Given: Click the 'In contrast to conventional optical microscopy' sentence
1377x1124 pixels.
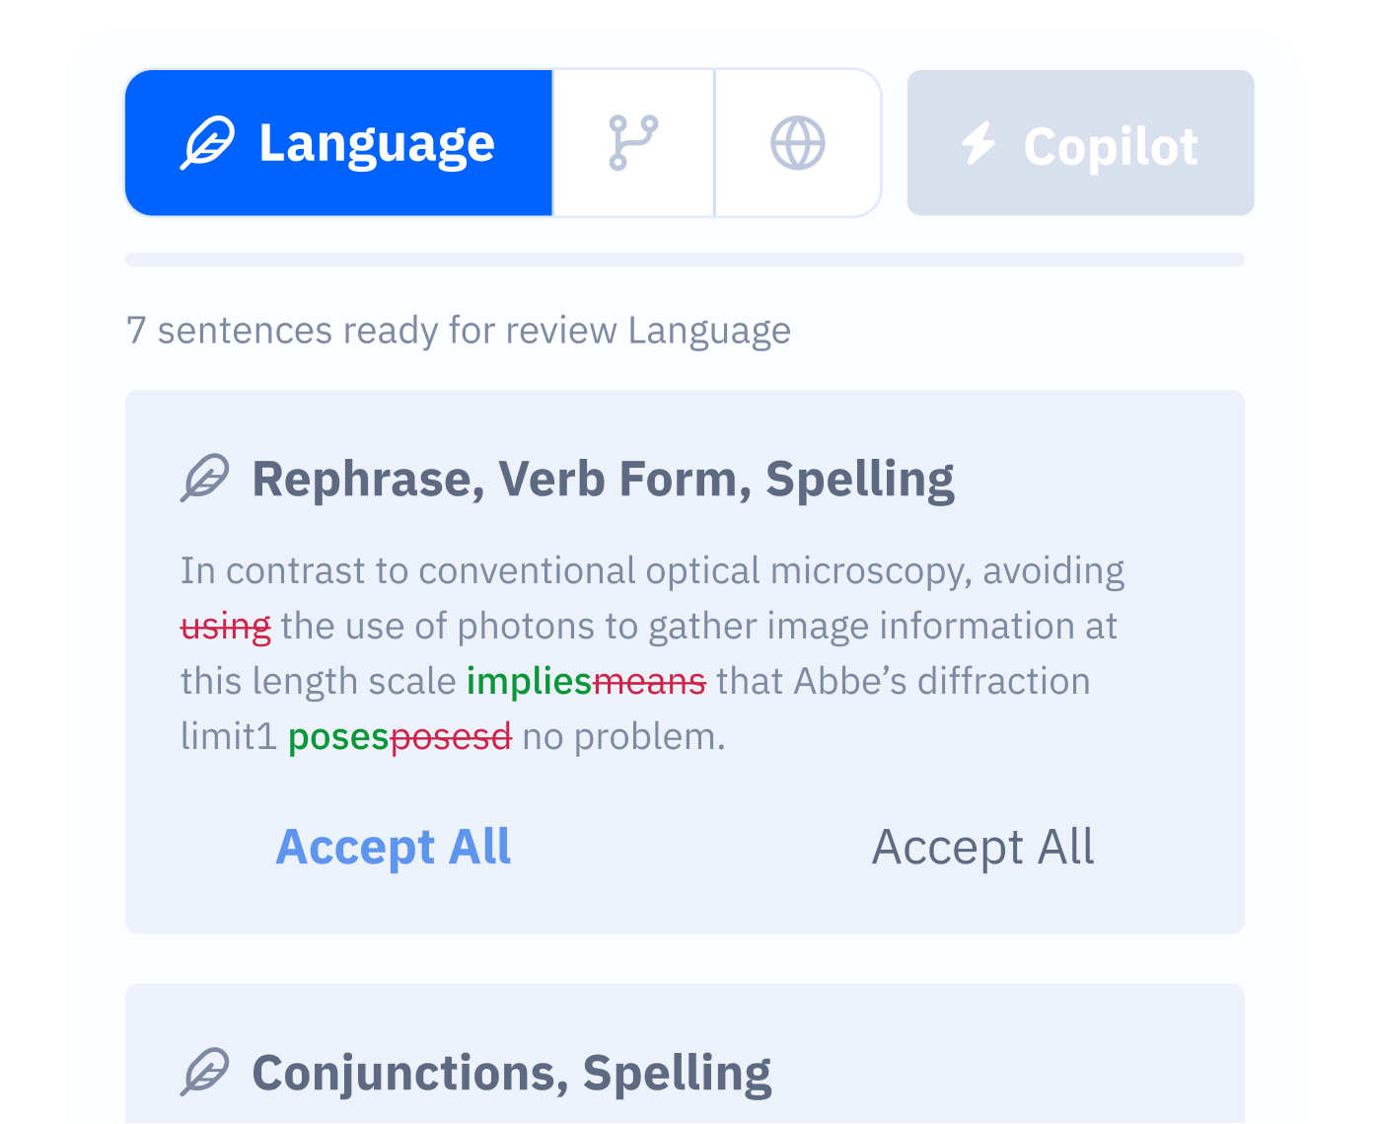Looking at the screenshot, I should click(651, 571).
